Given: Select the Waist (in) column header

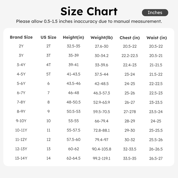Looking at the screenshot, I should click(157, 38).
